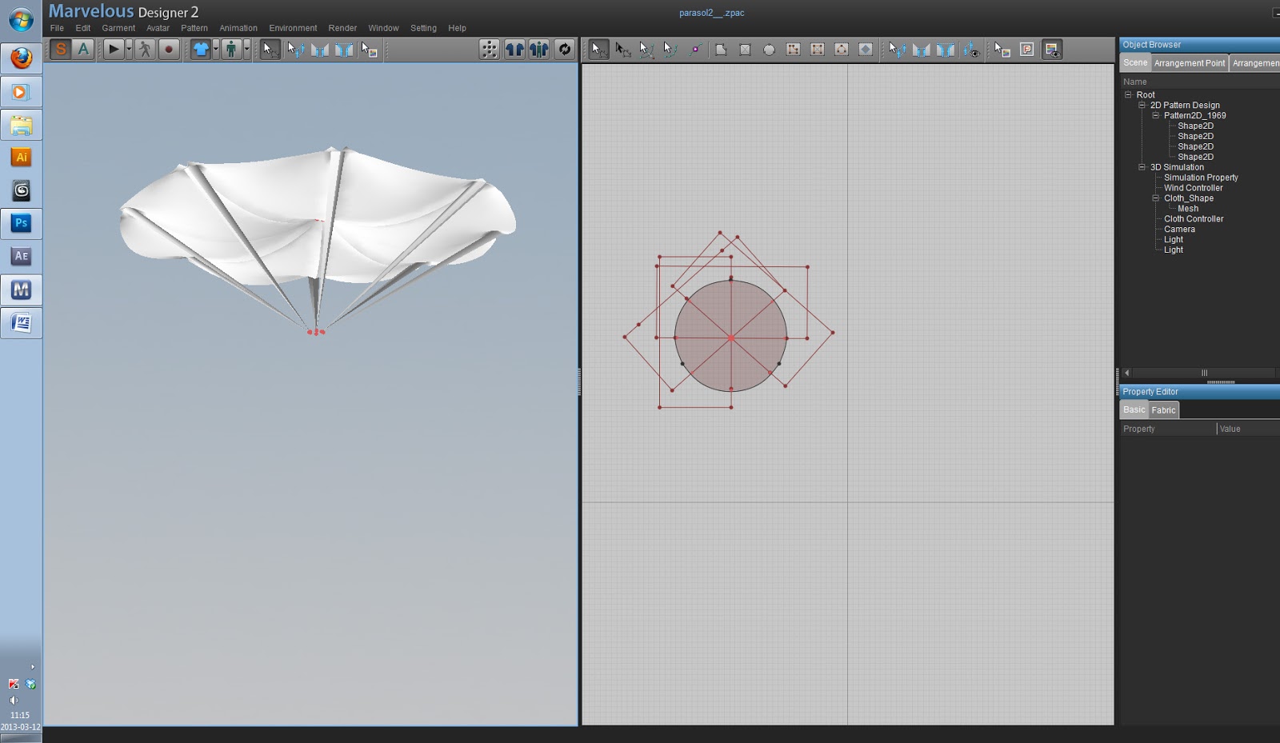This screenshot has height=743, width=1280.
Task: Click the arrangement points dots icon
Action: pyautogui.click(x=489, y=50)
